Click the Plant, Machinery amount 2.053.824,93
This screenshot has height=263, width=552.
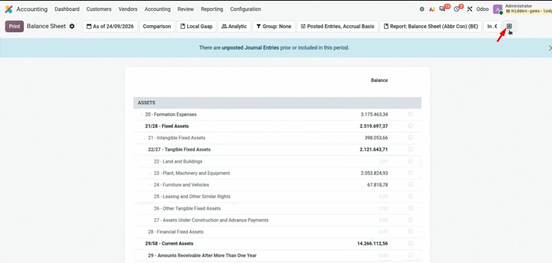[374, 173]
